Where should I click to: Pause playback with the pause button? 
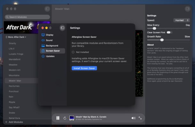coord(58,118)
